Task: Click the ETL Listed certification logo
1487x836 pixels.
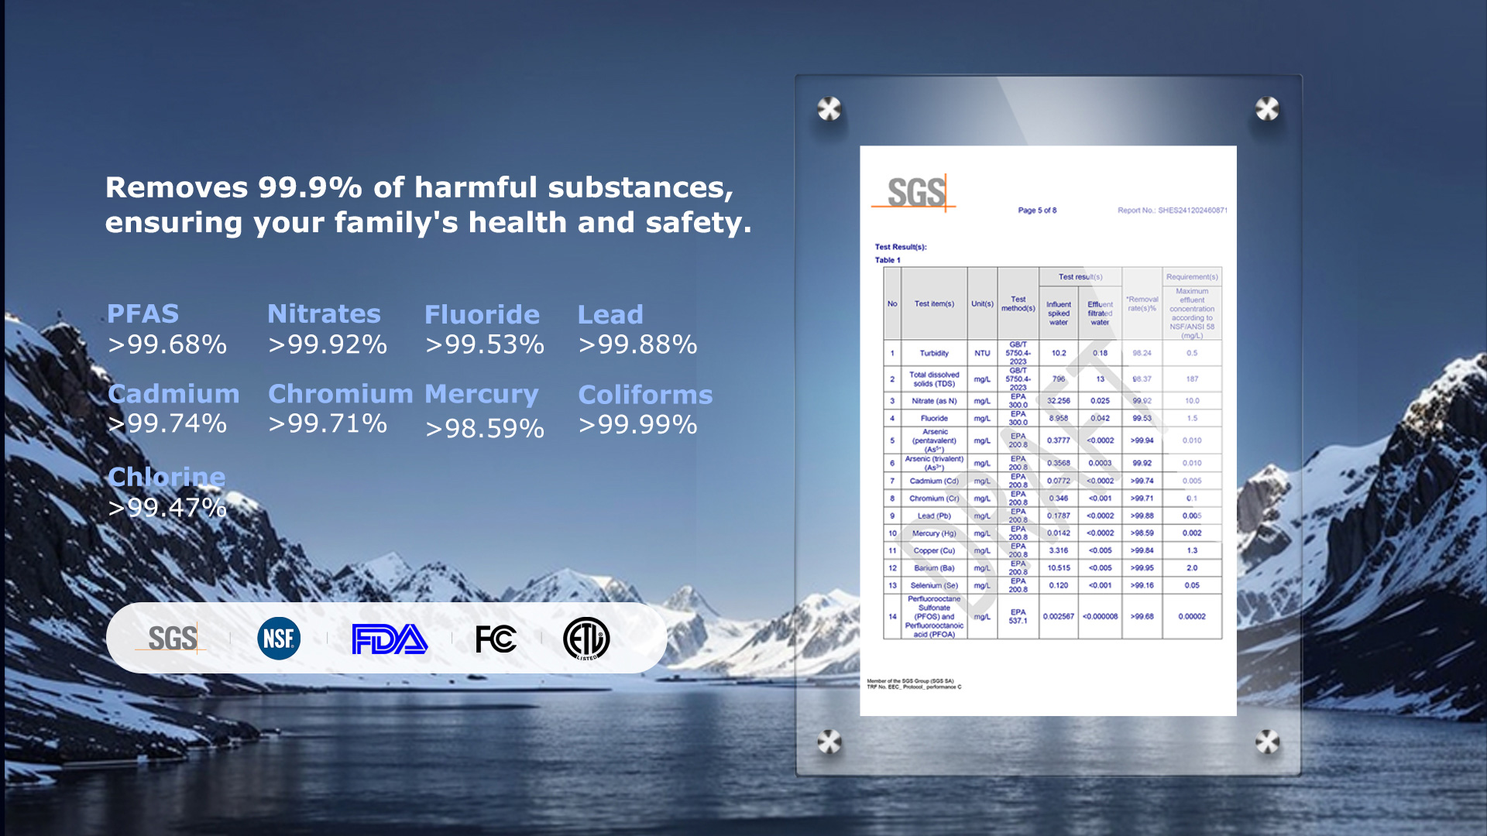Action: click(x=586, y=639)
